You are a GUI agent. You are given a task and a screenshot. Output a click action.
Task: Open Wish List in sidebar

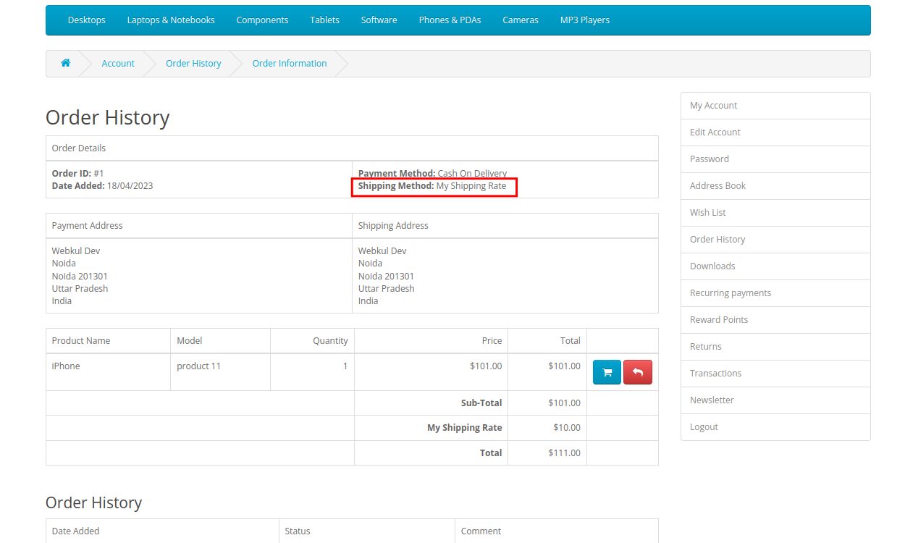[775, 213]
